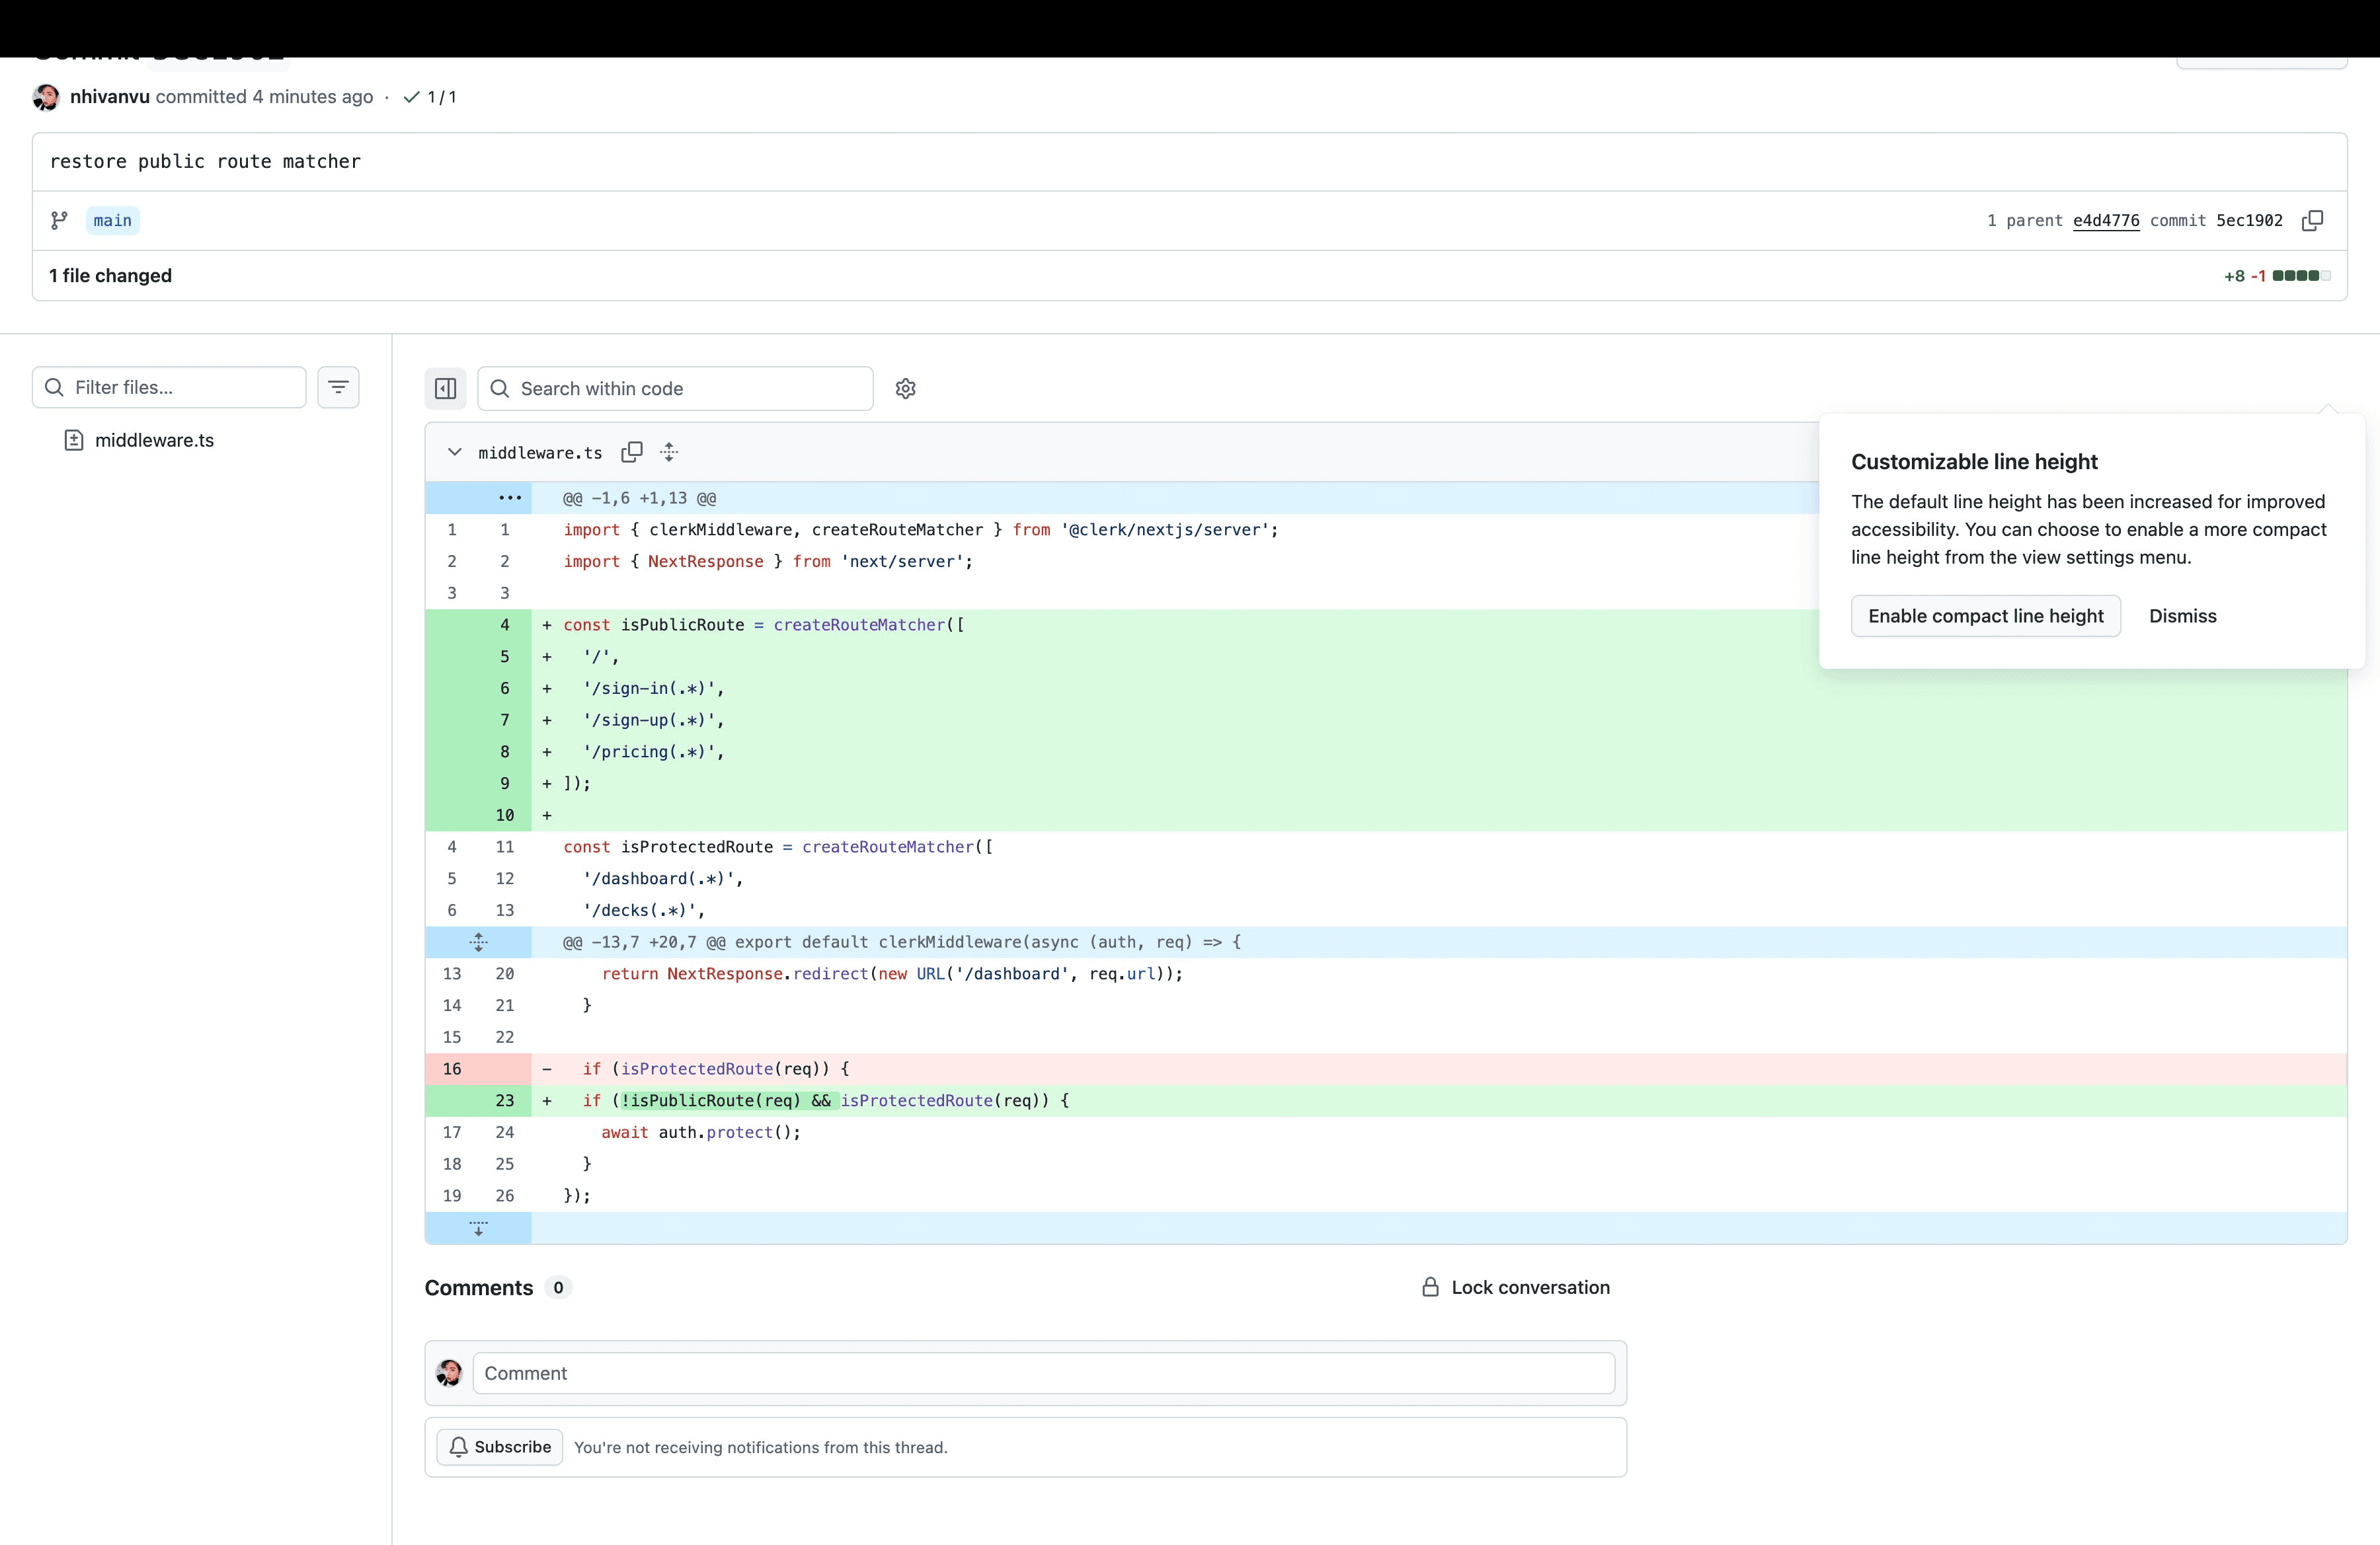
Task: Select removed line number 16
Action: tap(452, 1069)
